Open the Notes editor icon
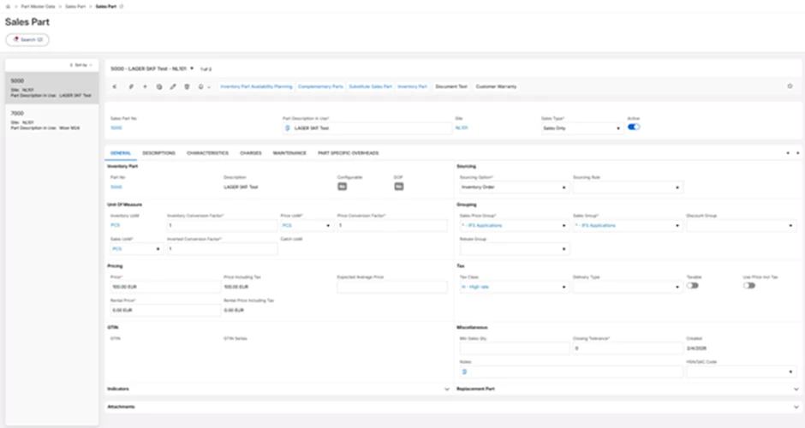This screenshot has width=805, height=428. 464,372
